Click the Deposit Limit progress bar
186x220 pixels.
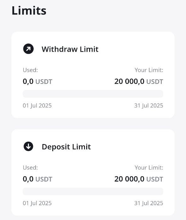tap(93, 191)
